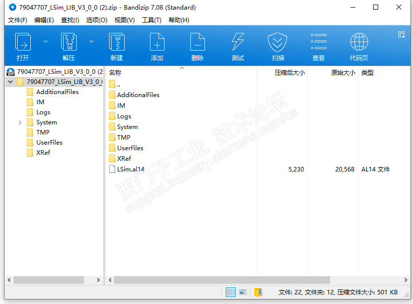
Task: Select the LSim.al14 file name
Action: click(x=131, y=169)
